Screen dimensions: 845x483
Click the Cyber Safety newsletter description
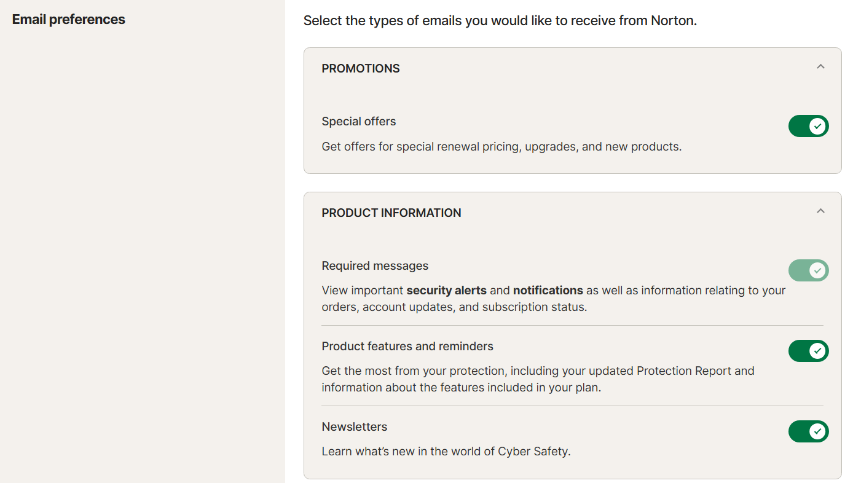pos(446,452)
